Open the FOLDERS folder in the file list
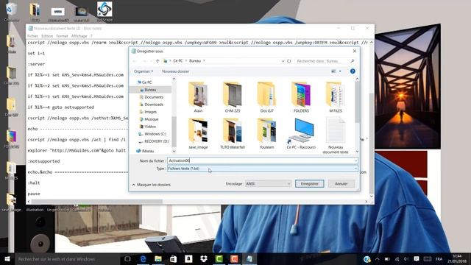The image size is (471, 265). [x=301, y=96]
